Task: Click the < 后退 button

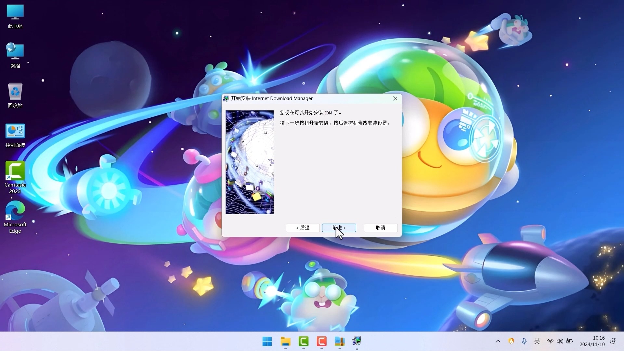Action: (303, 228)
